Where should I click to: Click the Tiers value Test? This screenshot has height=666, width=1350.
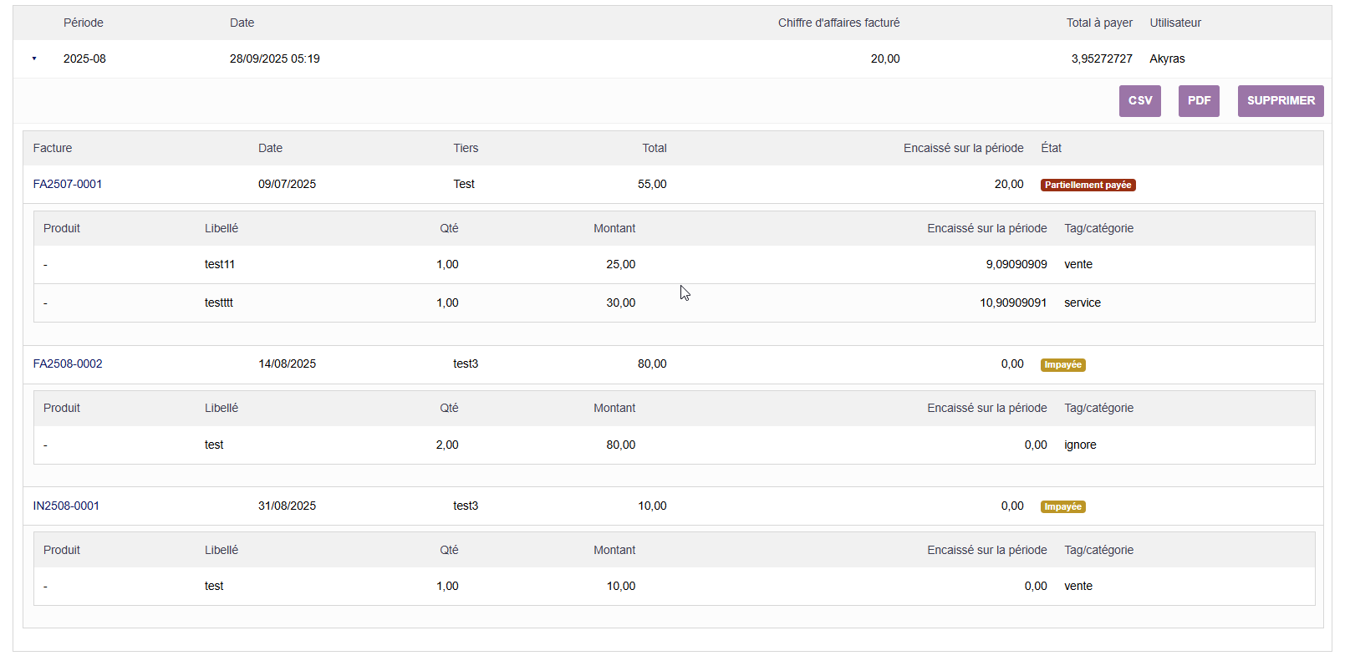464,184
